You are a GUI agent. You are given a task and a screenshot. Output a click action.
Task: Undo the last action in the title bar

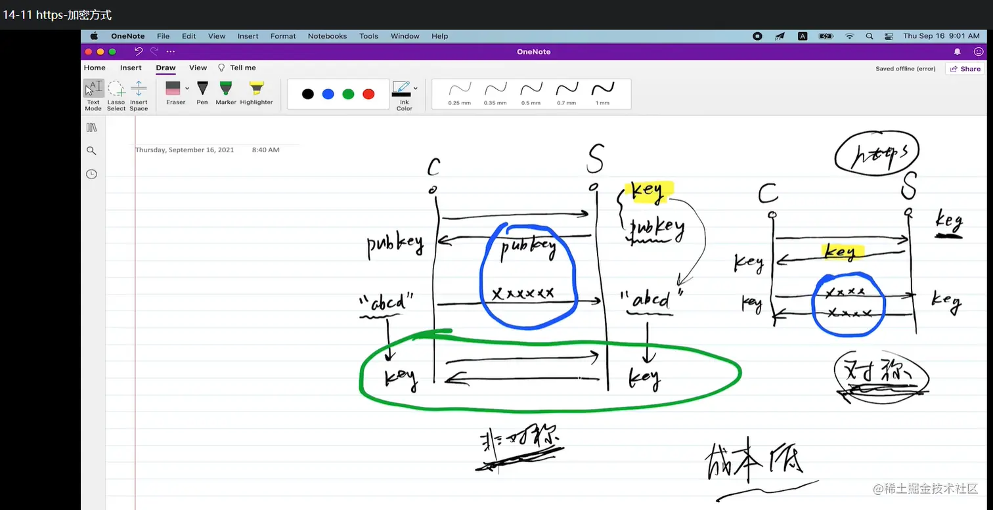(x=138, y=51)
